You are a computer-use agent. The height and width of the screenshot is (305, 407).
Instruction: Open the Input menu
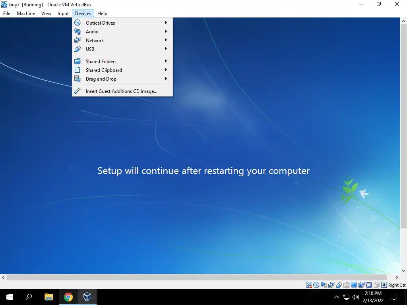63,13
